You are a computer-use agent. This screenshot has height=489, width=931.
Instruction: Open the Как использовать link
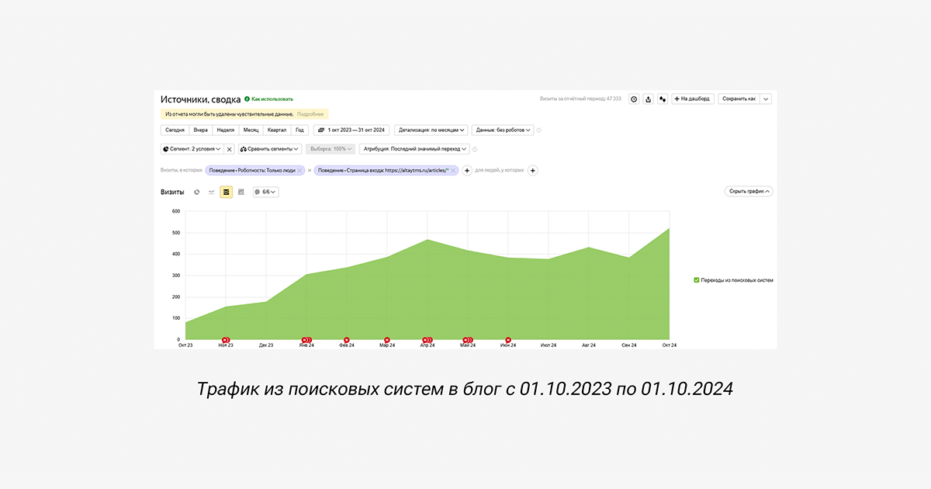click(x=272, y=99)
